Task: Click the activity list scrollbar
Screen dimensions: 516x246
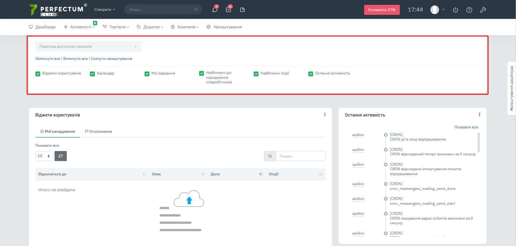Action: [479, 142]
